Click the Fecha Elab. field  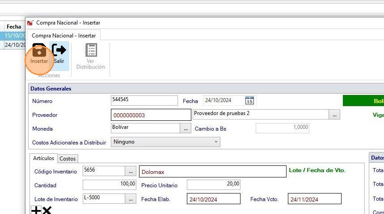[214, 199]
